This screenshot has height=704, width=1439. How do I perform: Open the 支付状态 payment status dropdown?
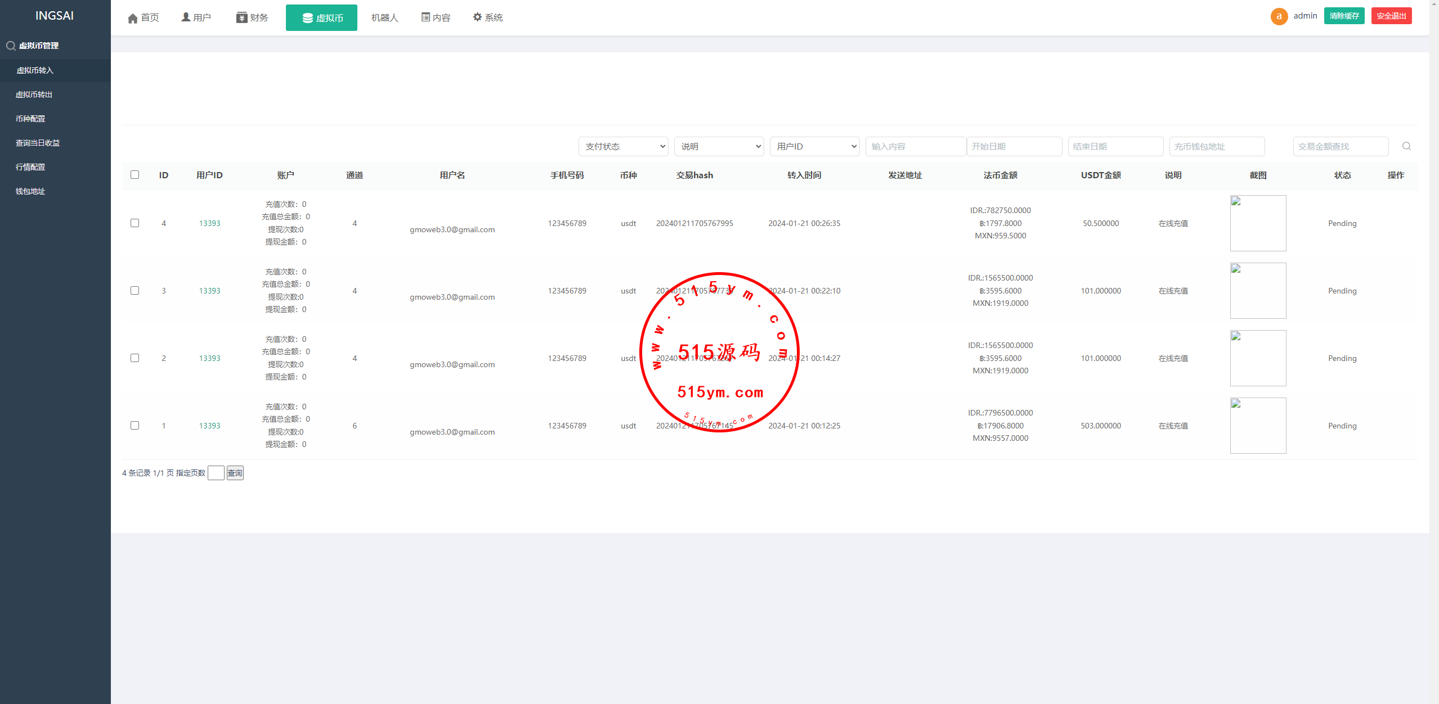point(623,146)
